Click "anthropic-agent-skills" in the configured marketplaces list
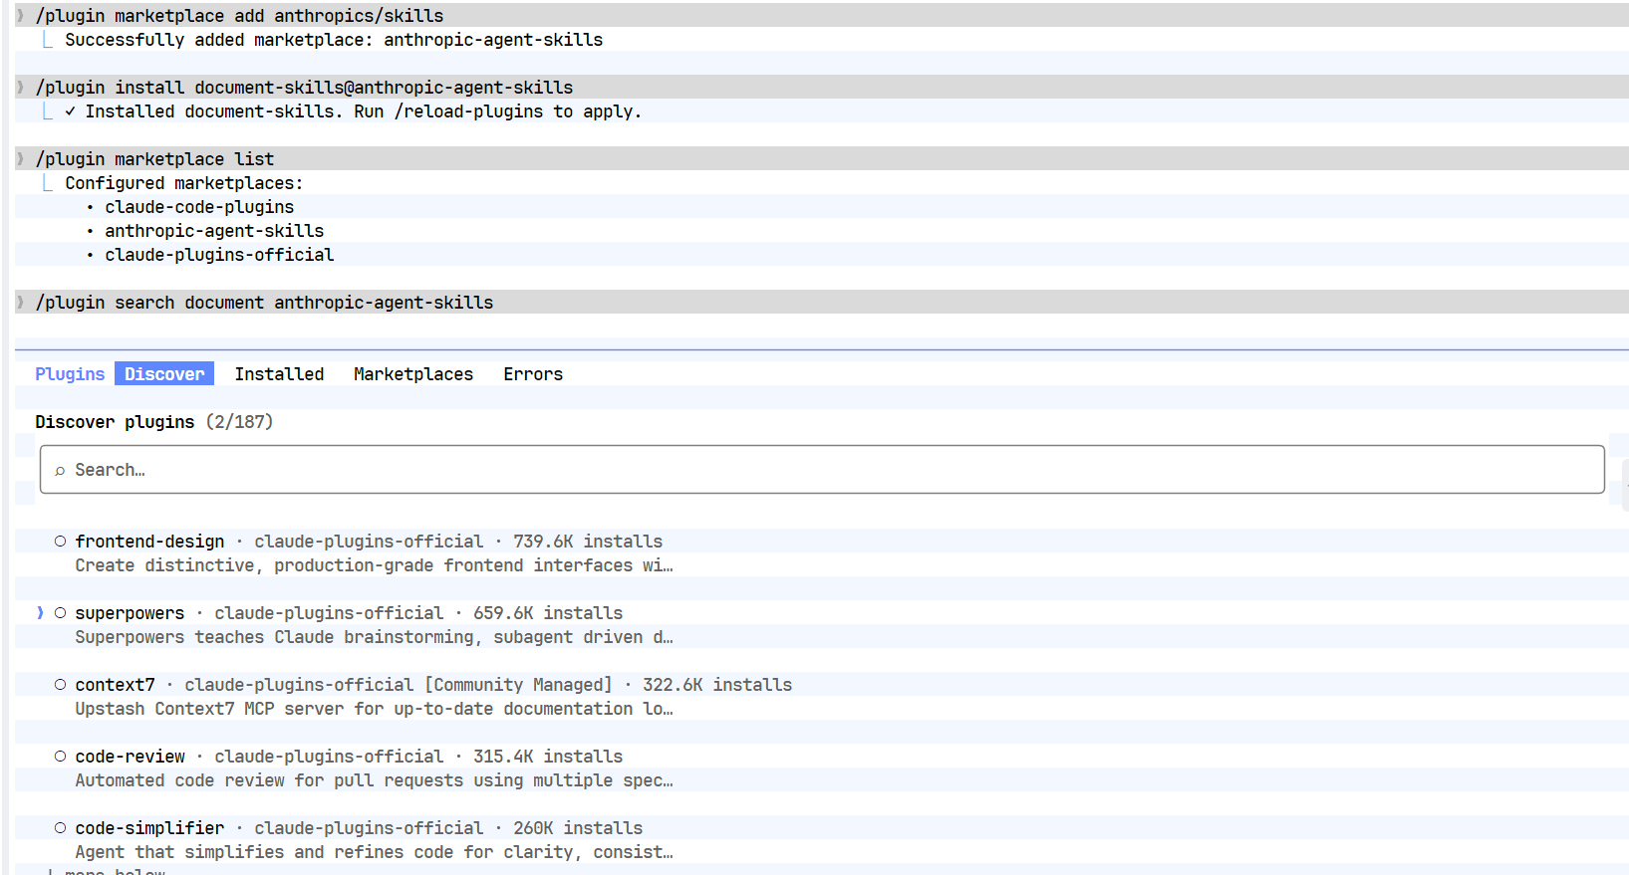The height and width of the screenshot is (875, 1629). pos(214,231)
